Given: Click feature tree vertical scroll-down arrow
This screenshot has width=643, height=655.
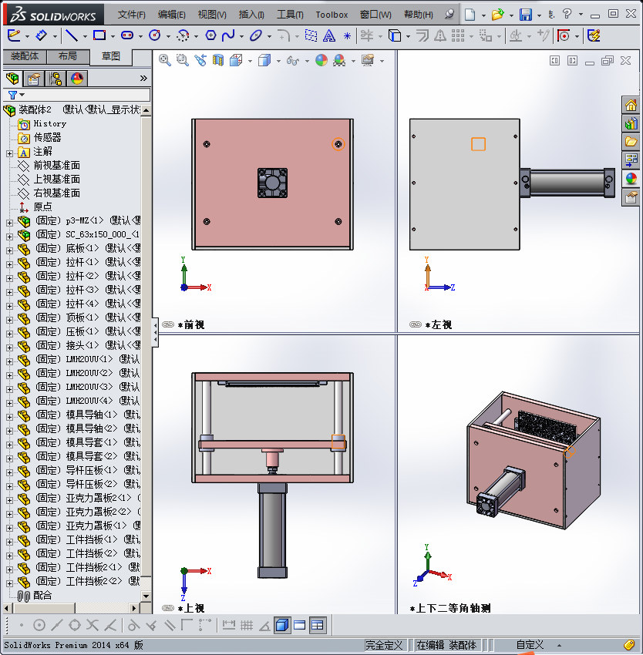Looking at the screenshot, I should pyautogui.click(x=146, y=596).
